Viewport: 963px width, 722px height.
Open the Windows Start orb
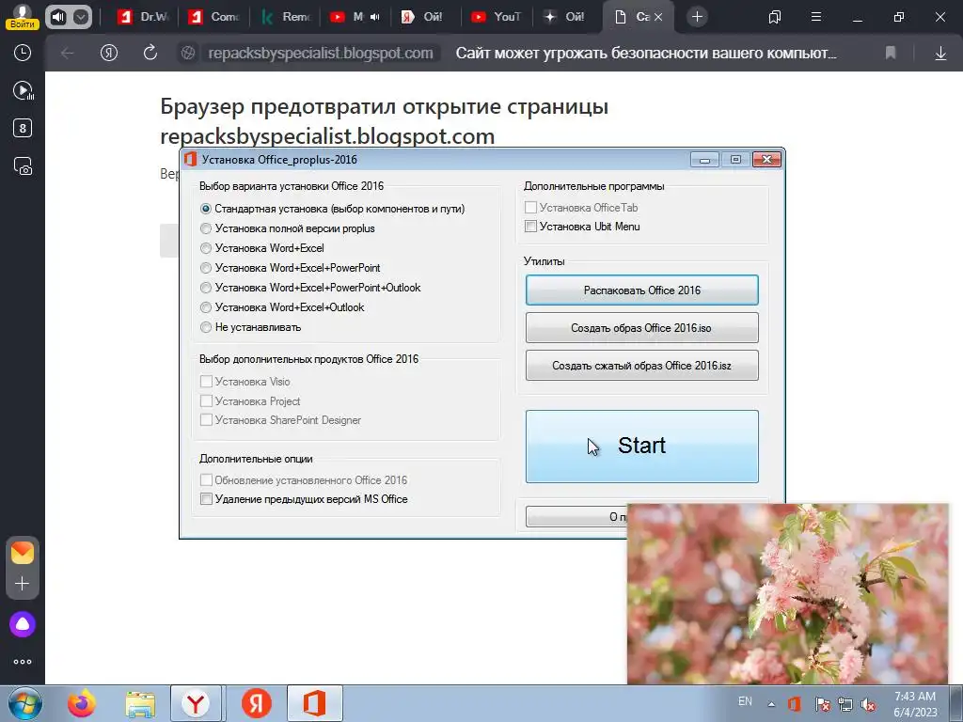pos(24,703)
